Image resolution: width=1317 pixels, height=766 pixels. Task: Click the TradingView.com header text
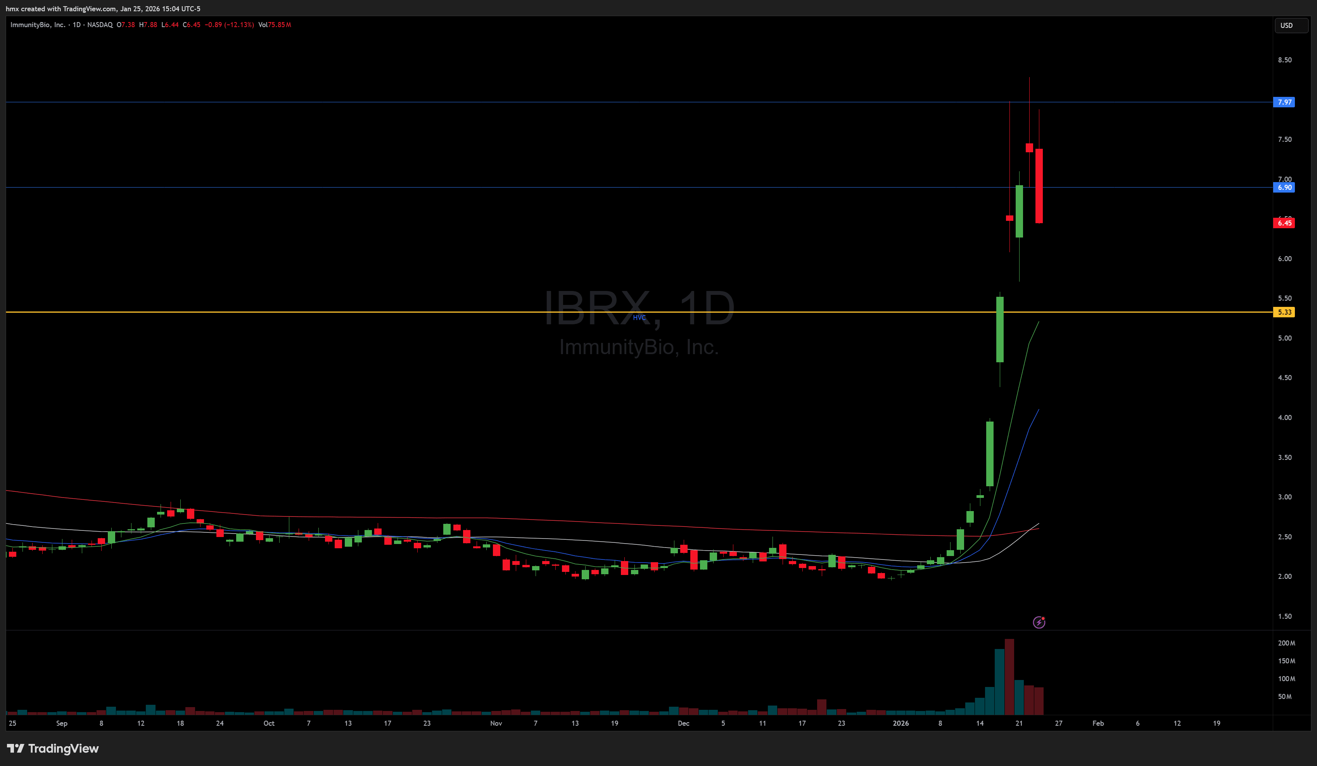(89, 9)
